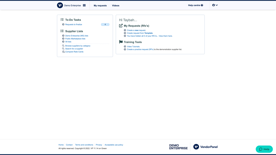Open Public Marketplace lists link
The image size is (276, 155).
(75, 39)
